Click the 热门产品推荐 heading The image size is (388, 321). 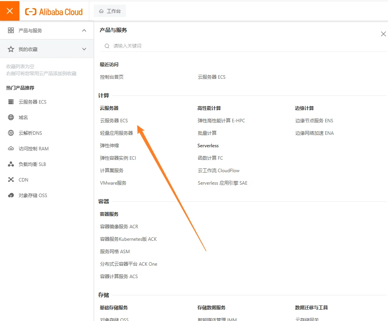(20, 88)
